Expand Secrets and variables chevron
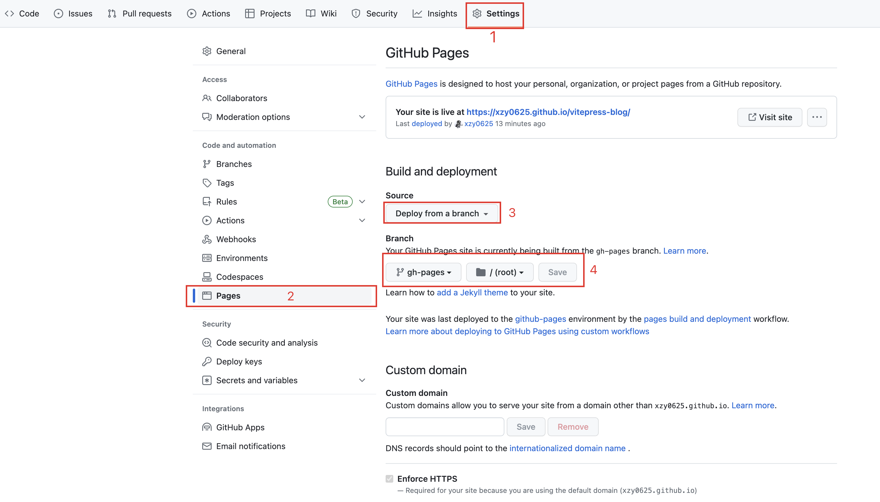The image size is (880, 502). [362, 380]
